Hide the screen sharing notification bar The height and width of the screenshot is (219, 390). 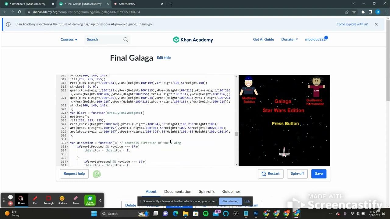247,201
